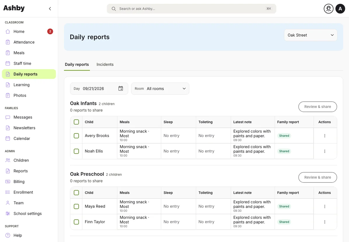Click Noah Ellis child name
This screenshot has width=349, height=242.
tap(94, 151)
